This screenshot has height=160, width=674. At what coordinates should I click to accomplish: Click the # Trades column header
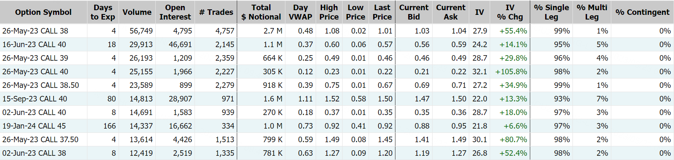click(216, 12)
